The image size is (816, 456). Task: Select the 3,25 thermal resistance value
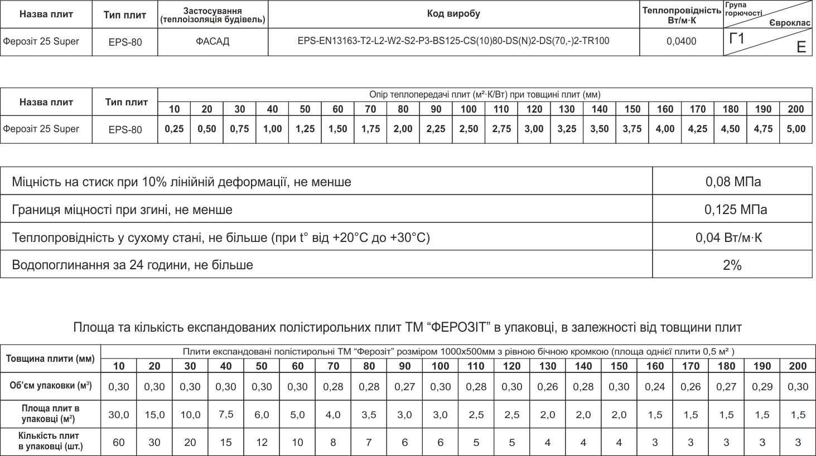[567, 129]
